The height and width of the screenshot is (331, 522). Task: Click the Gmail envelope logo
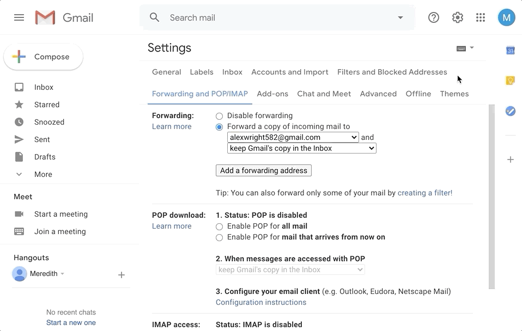[x=45, y=17]
